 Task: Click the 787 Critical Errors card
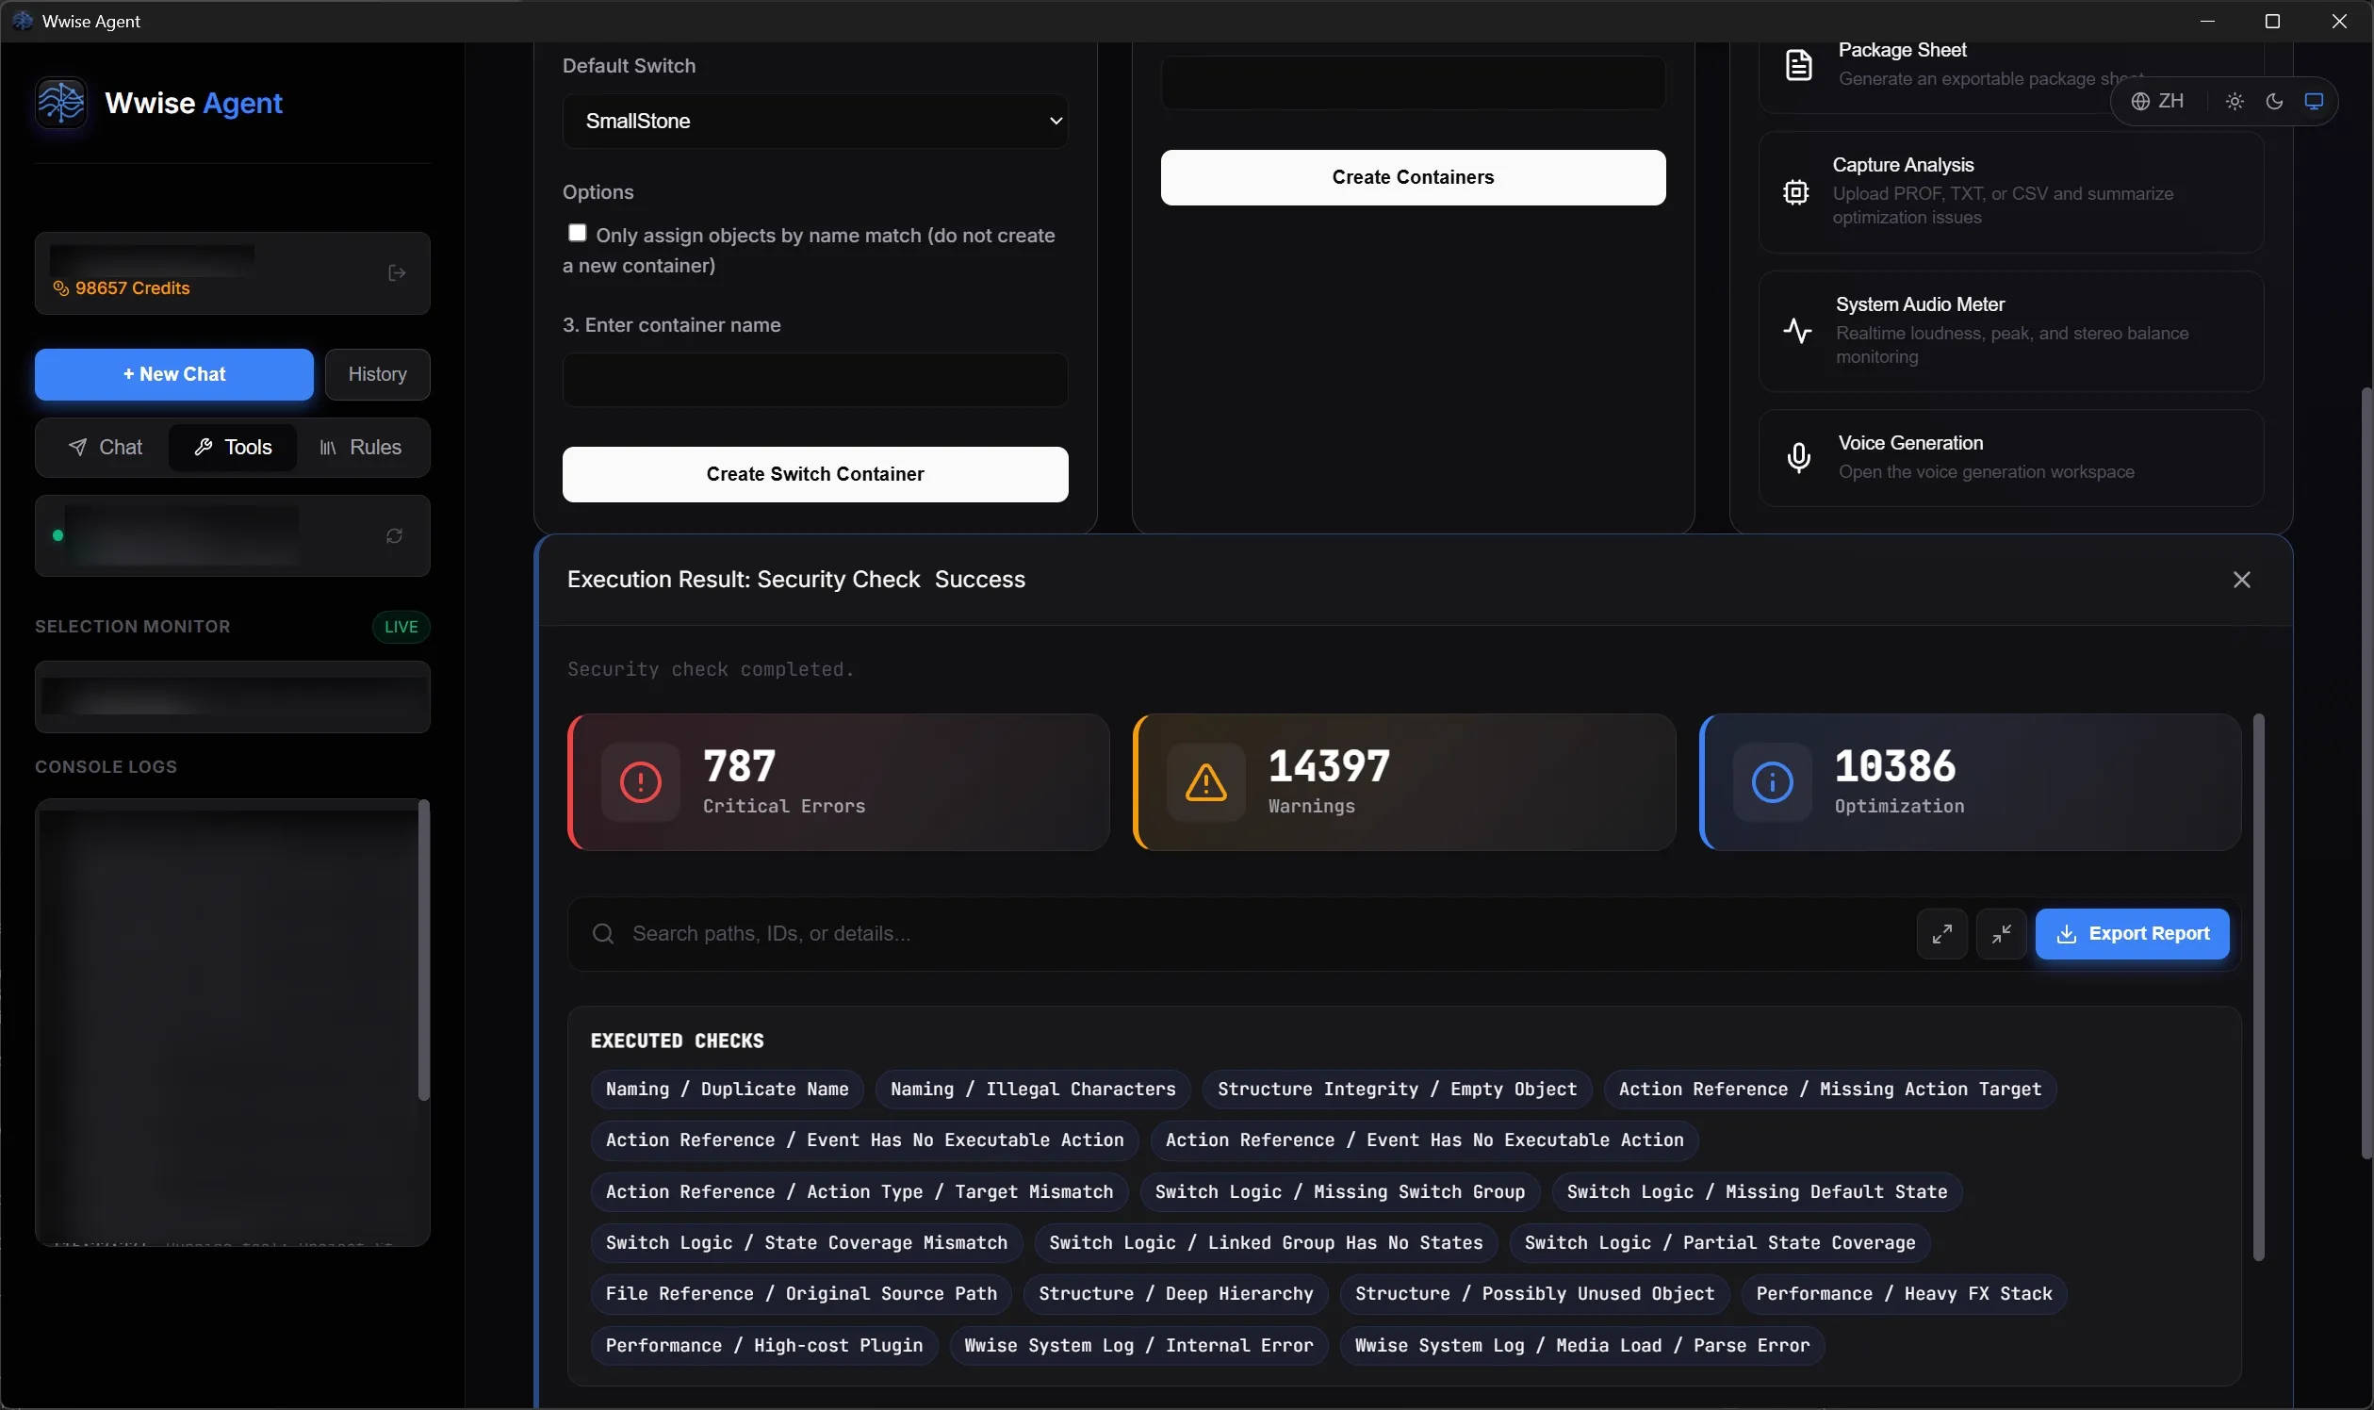click(x=838, y=782)
